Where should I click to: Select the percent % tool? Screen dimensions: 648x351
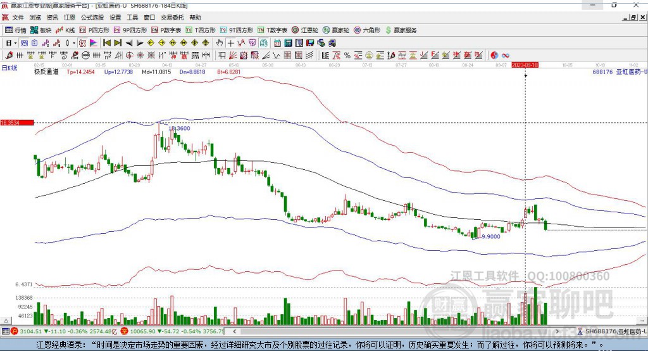coord(347,56)
